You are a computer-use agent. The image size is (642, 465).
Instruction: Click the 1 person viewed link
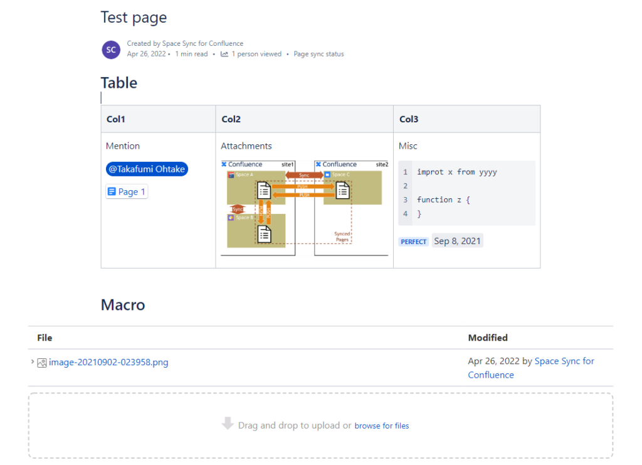click(x=256, y=54)
